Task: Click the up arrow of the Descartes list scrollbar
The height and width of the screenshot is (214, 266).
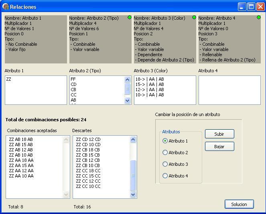Action: (x=133, y=139)
